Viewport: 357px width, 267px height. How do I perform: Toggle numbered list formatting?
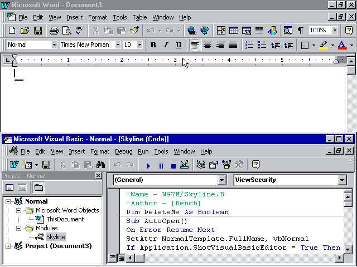pos(249,45)
